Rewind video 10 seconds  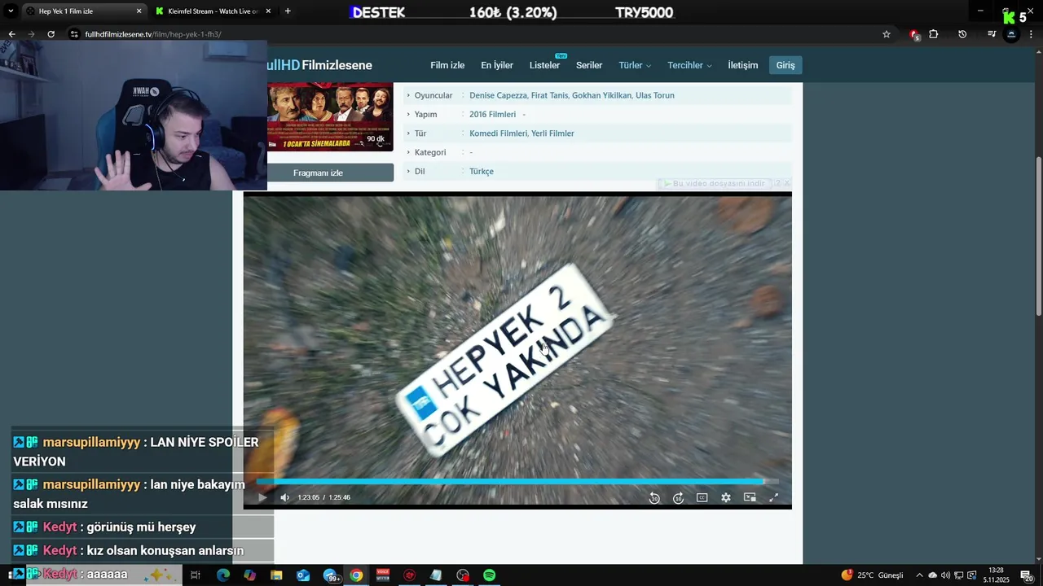pyautogui.click(x=654, y=498)
